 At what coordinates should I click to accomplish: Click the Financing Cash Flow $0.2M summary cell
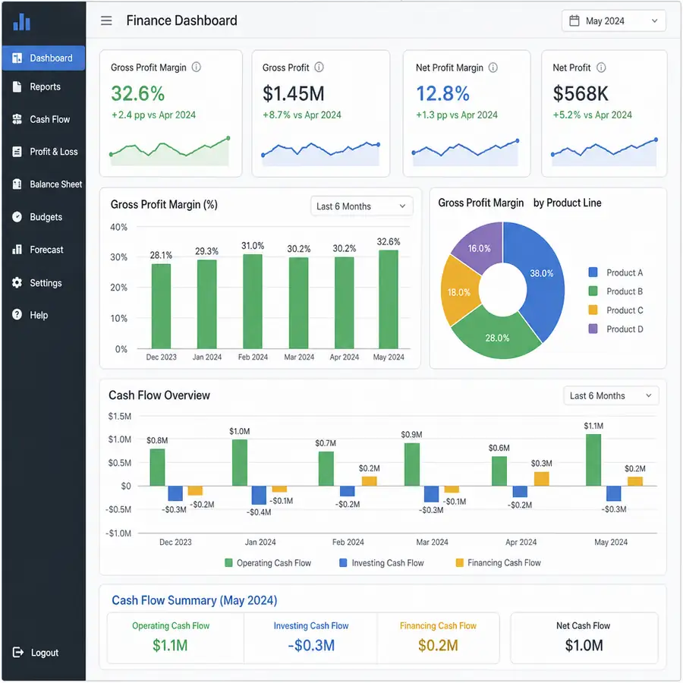click(438, 638)
